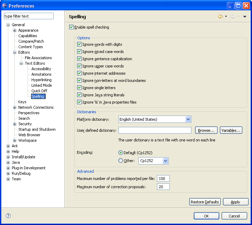
Task: Expand the Network Connections node
Action: tap(14, 107)
